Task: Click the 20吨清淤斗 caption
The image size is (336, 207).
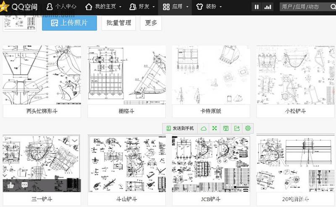Action: [296, 199]
